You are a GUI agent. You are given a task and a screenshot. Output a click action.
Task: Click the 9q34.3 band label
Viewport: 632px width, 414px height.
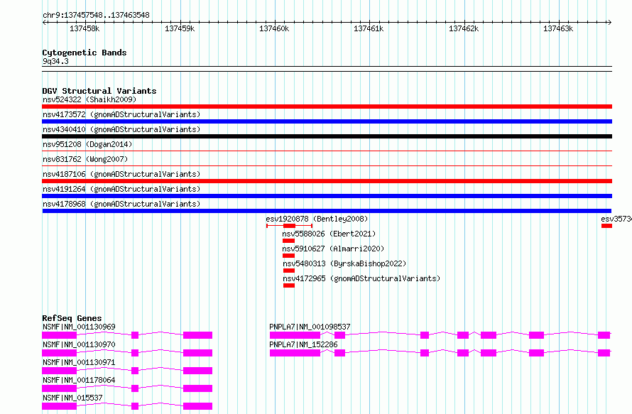coord(55,61)
